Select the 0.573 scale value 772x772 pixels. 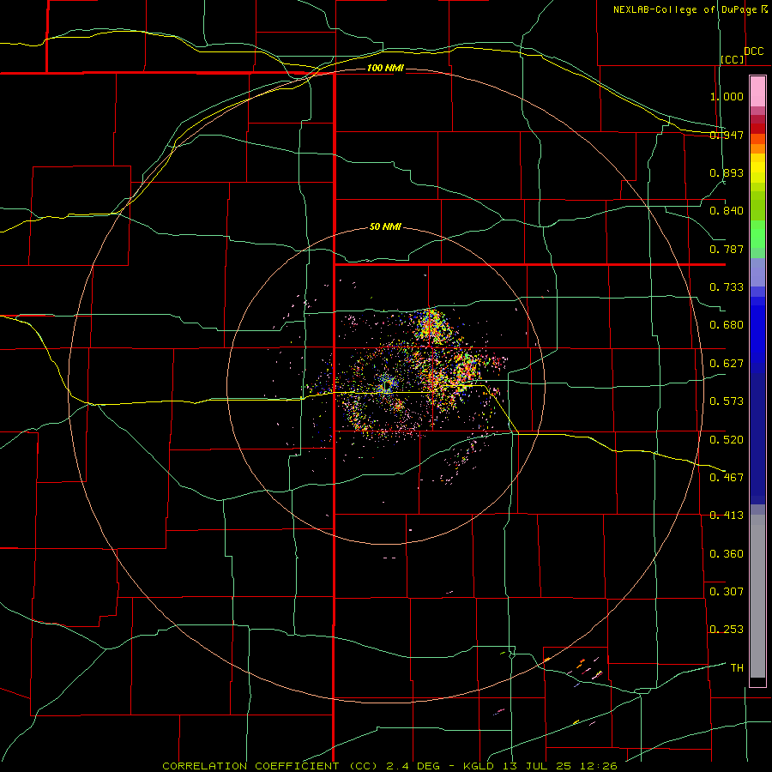(x=727, y=401)
